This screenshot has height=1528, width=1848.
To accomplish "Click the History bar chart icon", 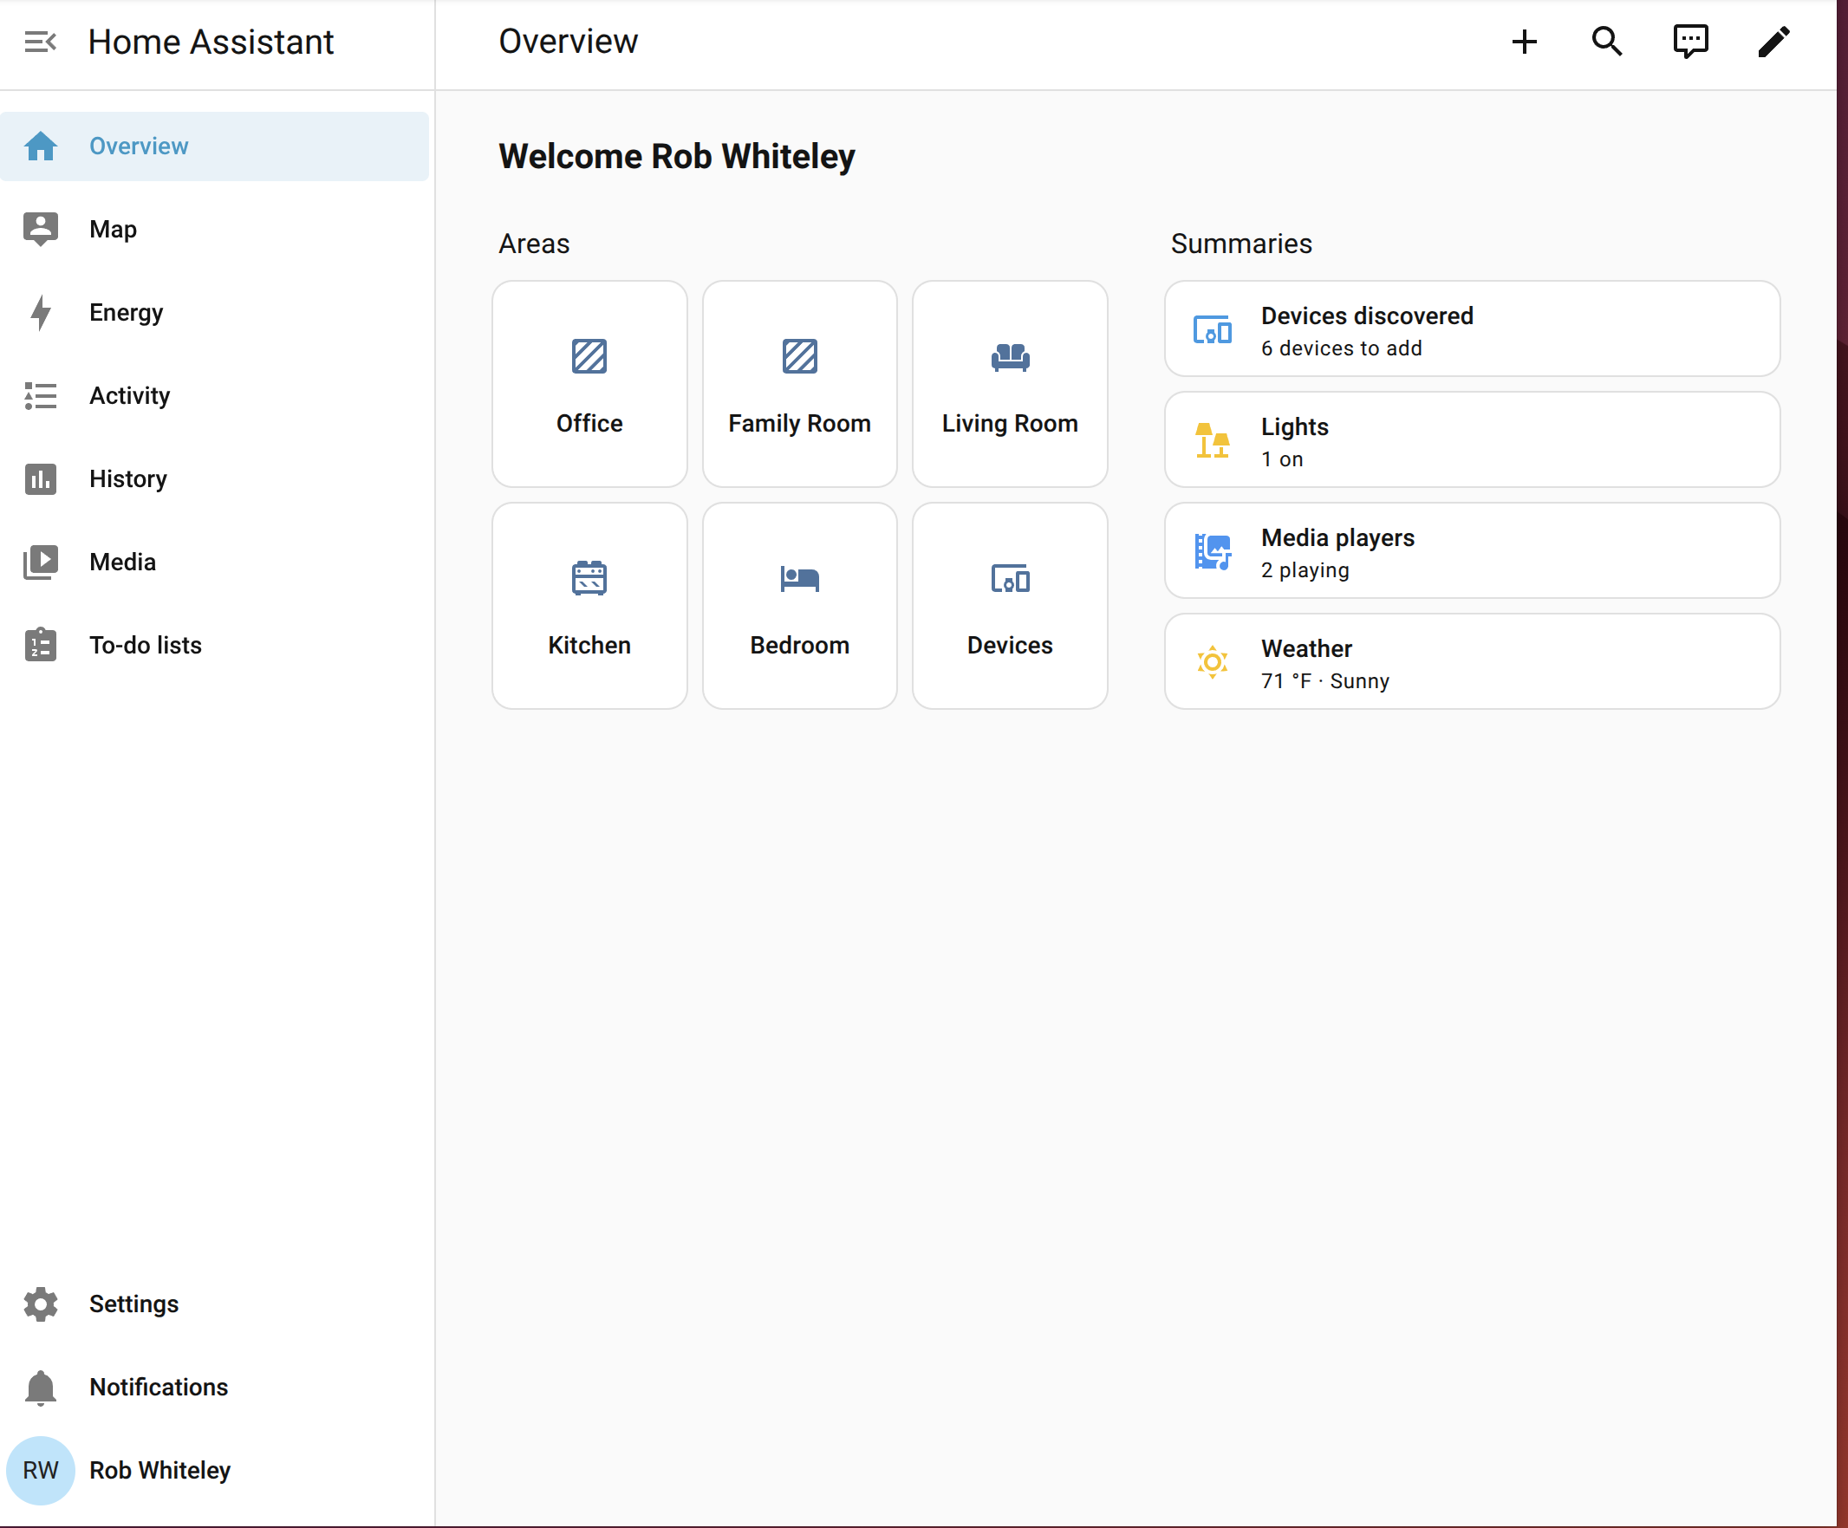I will coord(41,478).
